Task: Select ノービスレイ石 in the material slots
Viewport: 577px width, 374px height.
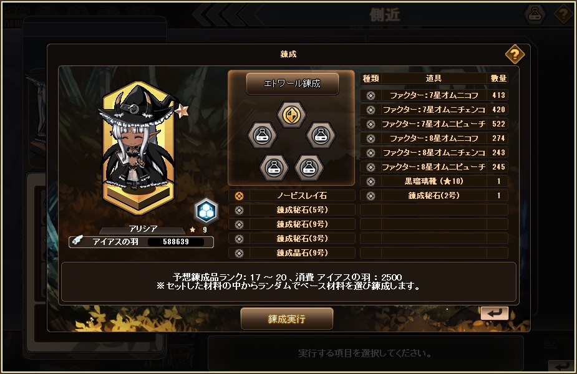Action: pos(291,196)
